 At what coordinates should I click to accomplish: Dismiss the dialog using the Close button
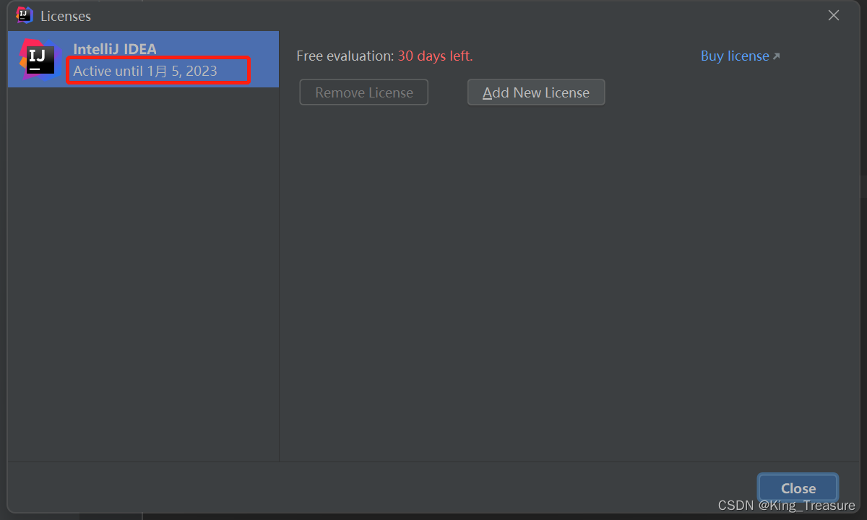coord(798,488)
